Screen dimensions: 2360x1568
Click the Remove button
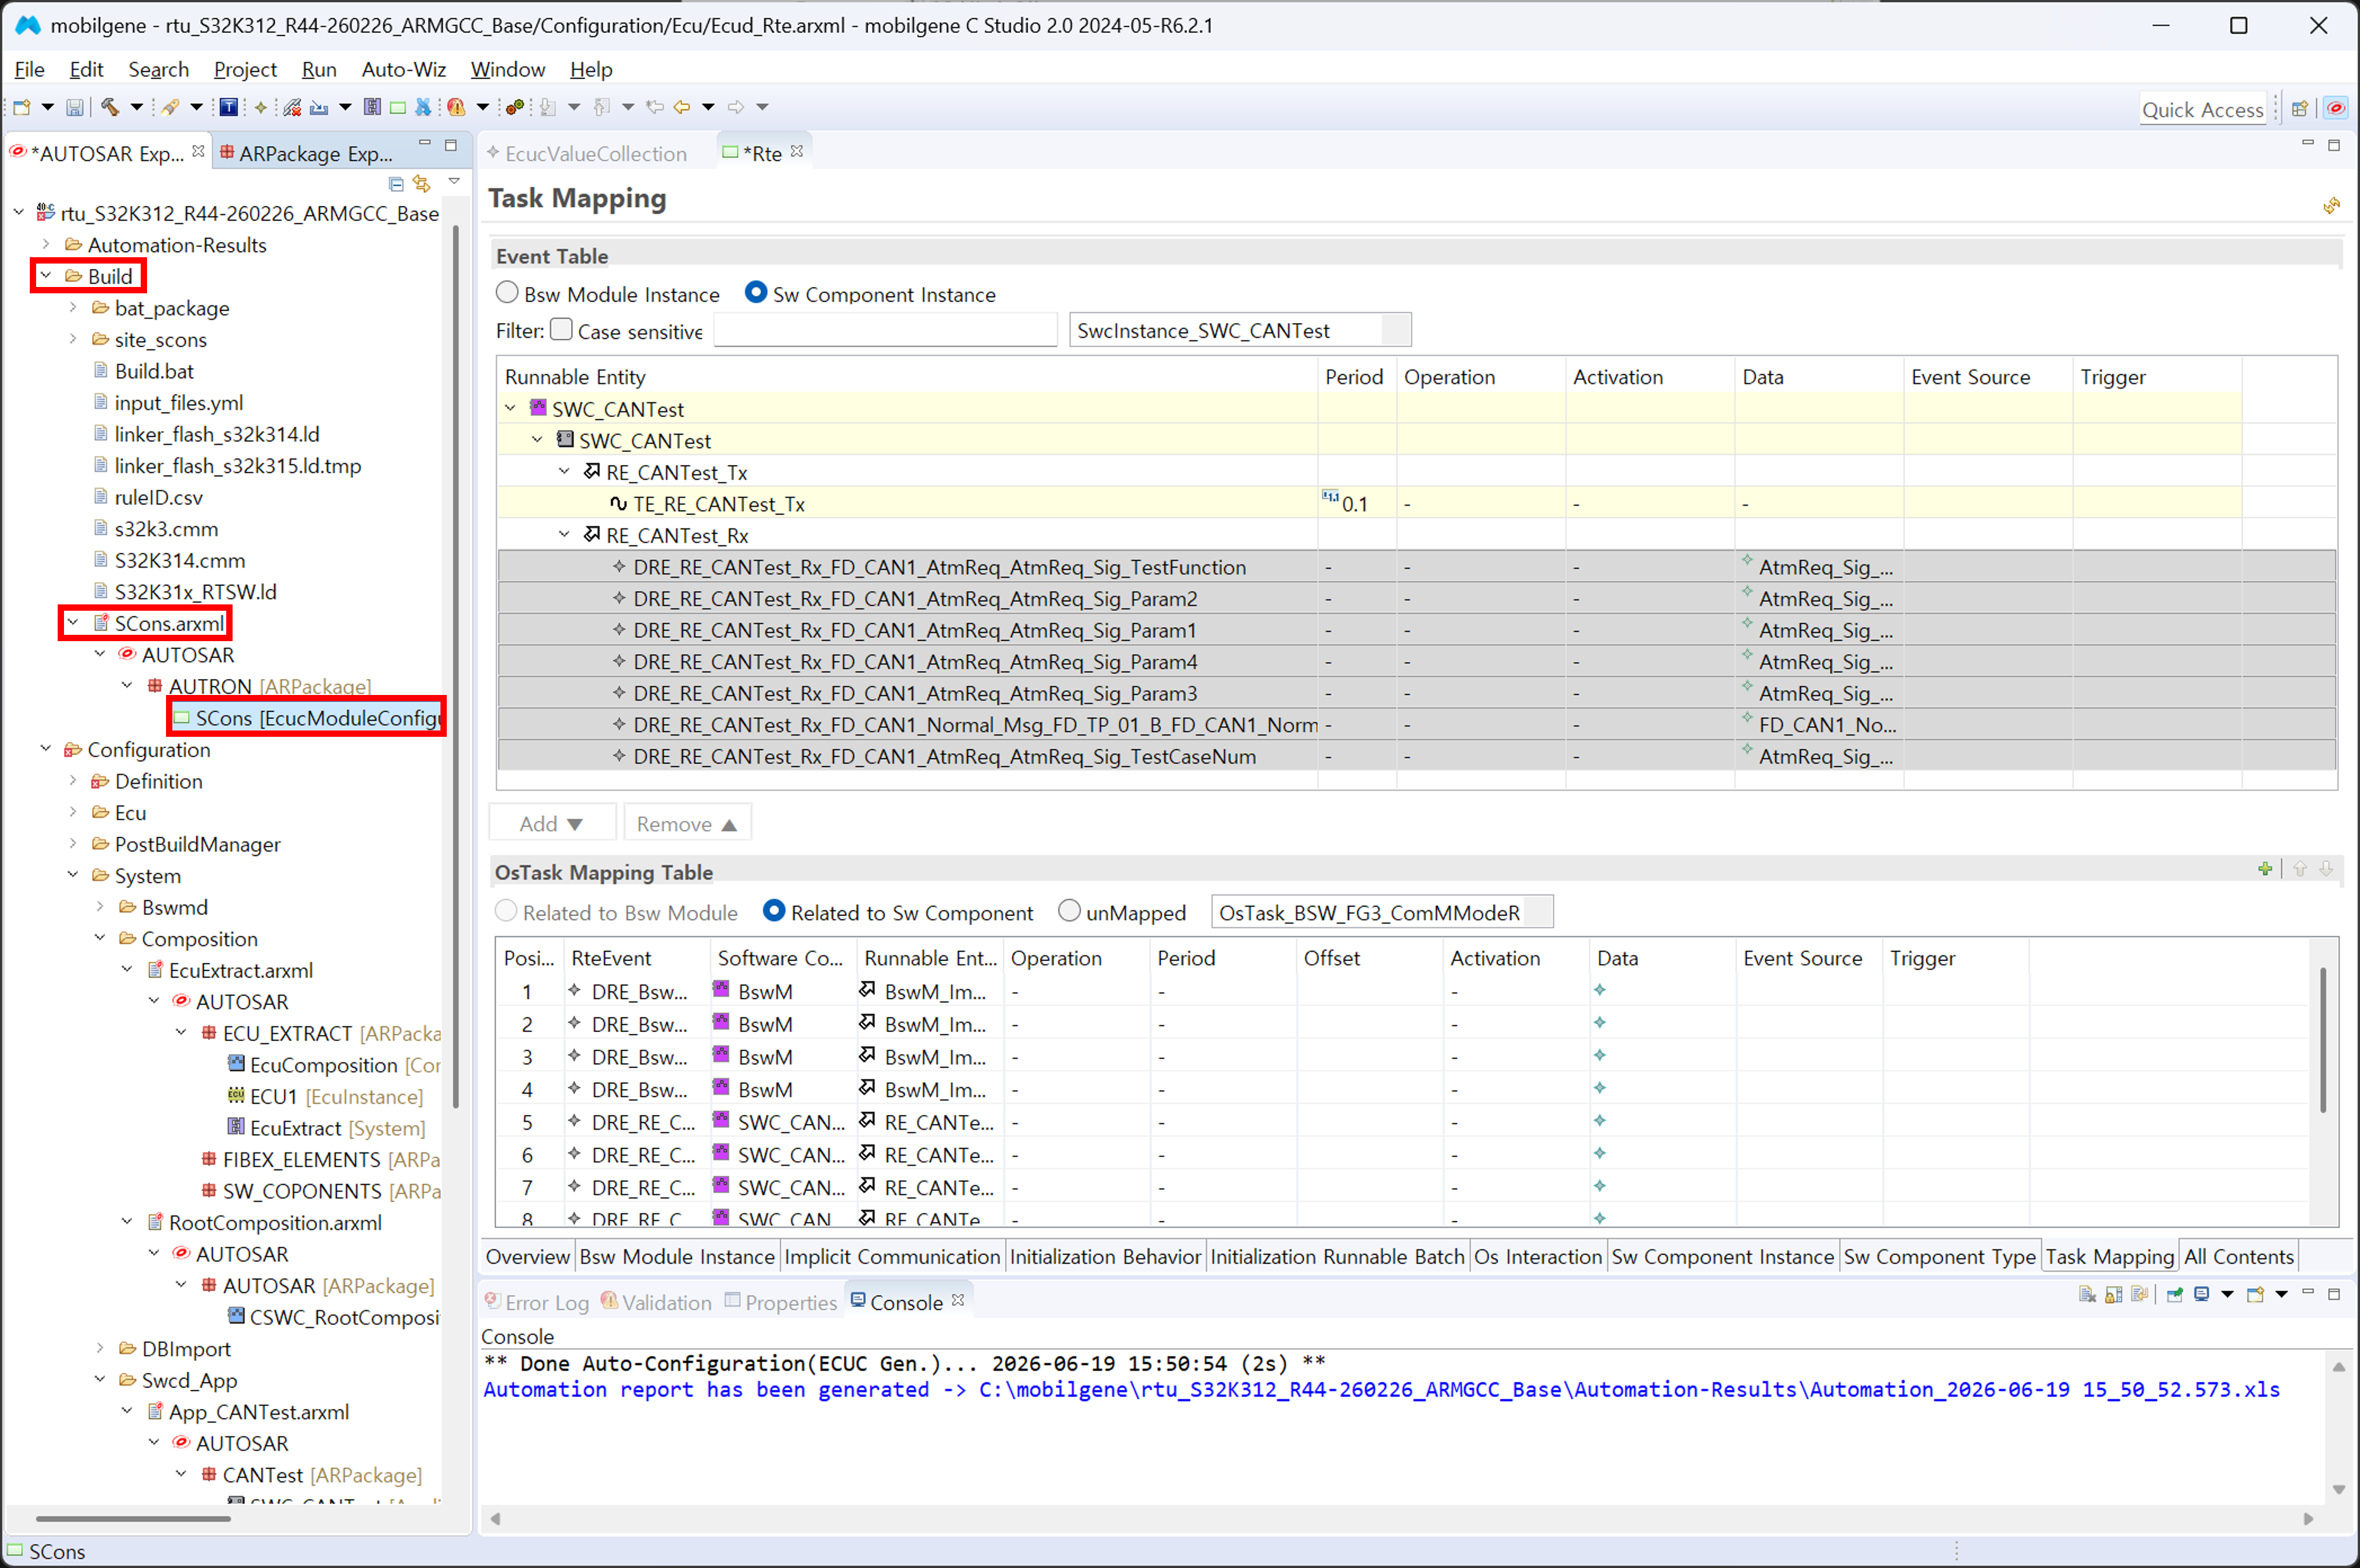point(687,824)
